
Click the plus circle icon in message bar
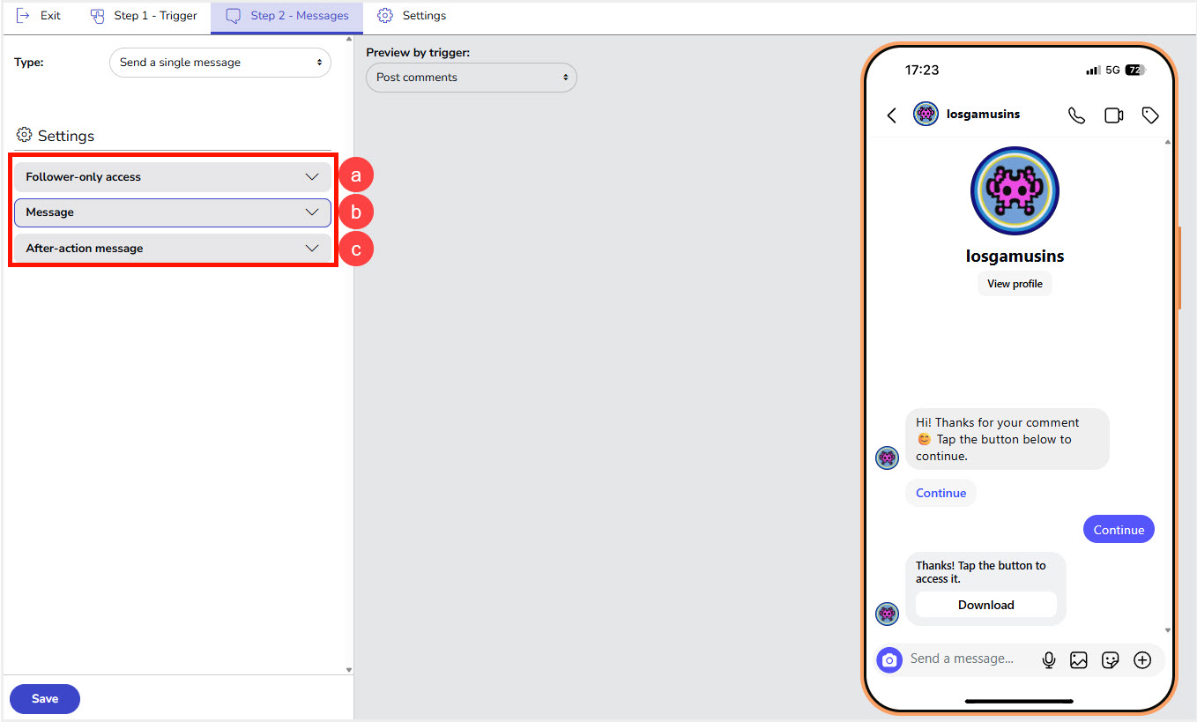click(x=1141, y=659)
